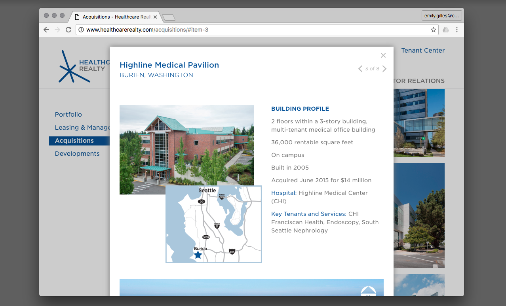Viewport: 506px width, 306px height.
Task: Select Acquisitions in the sidebar menu
Action: click(79, 141)
